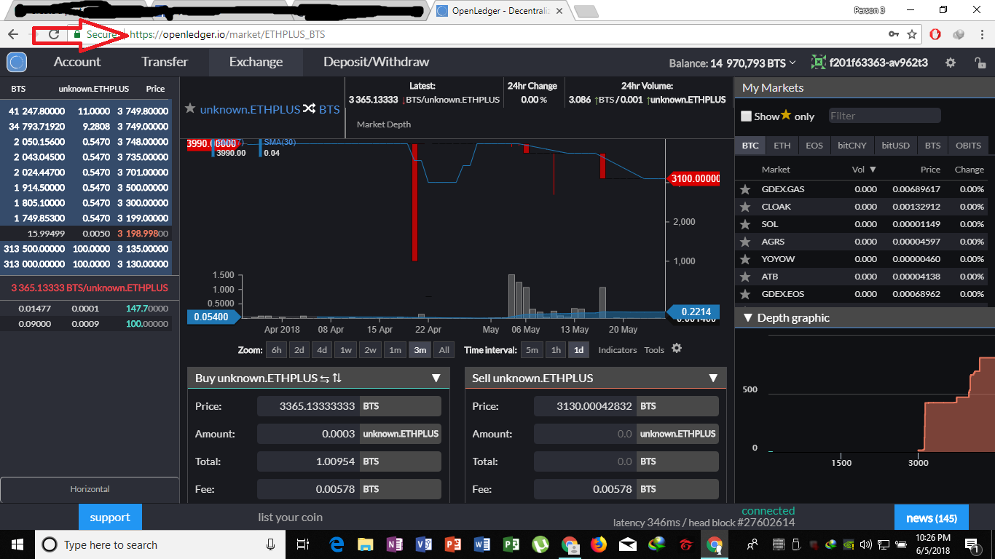Switch to the bitUSD markets tab
Screen dimensions: 995x559
tap(896, 146)
